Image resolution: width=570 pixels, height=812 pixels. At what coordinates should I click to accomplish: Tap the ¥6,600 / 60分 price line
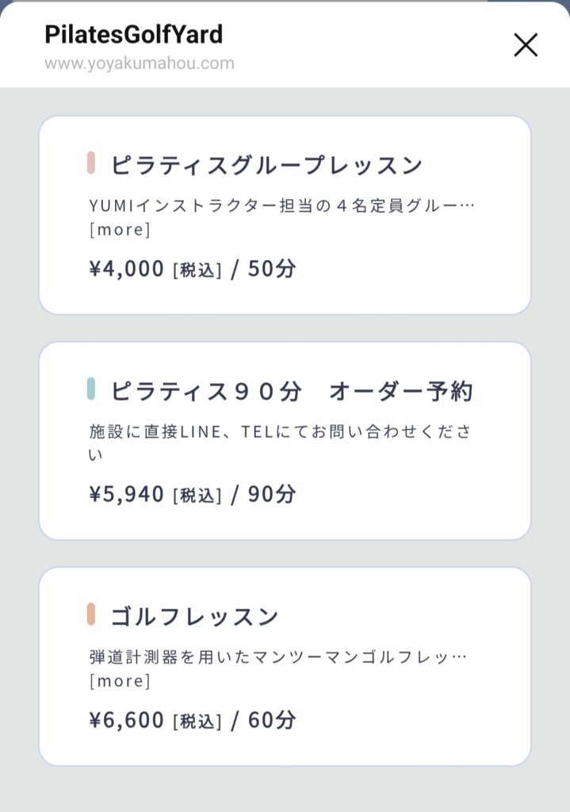pyautogui.click(x=192, y=720)
